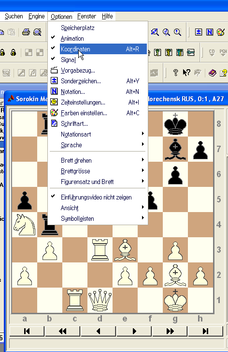
Task: Click the print preview magnifier icon
Action: tap(37, 32)
